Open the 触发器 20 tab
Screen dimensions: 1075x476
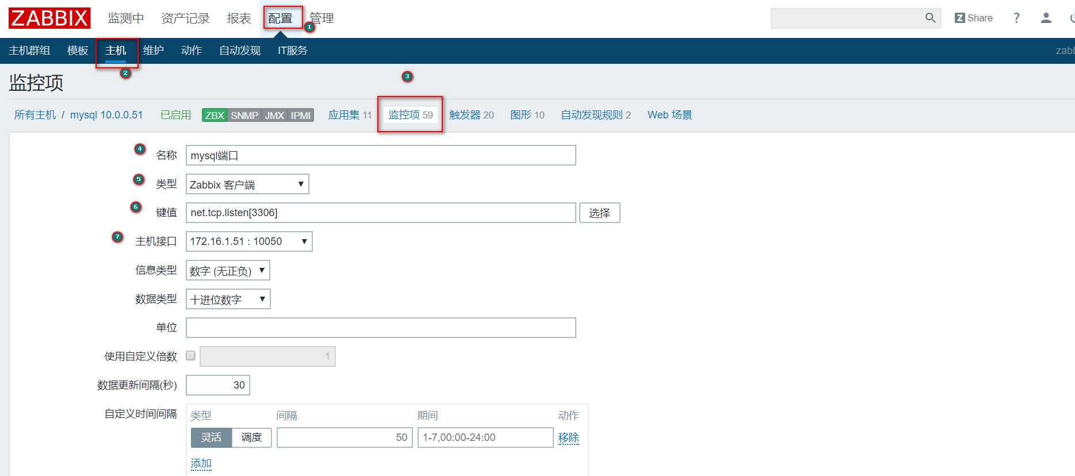point(472,115)
